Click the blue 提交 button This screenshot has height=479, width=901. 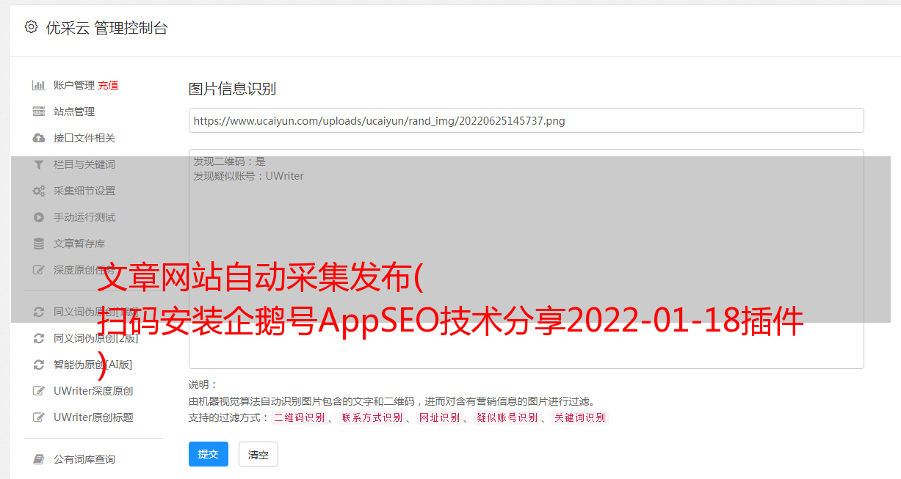coord(209,454)
